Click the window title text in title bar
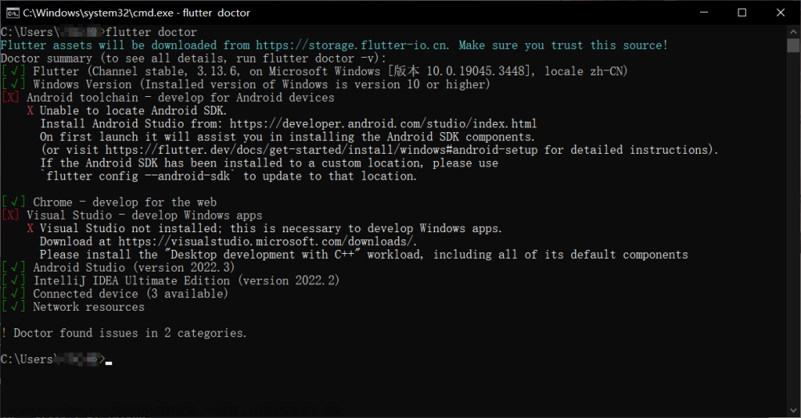 coord(136,13)
